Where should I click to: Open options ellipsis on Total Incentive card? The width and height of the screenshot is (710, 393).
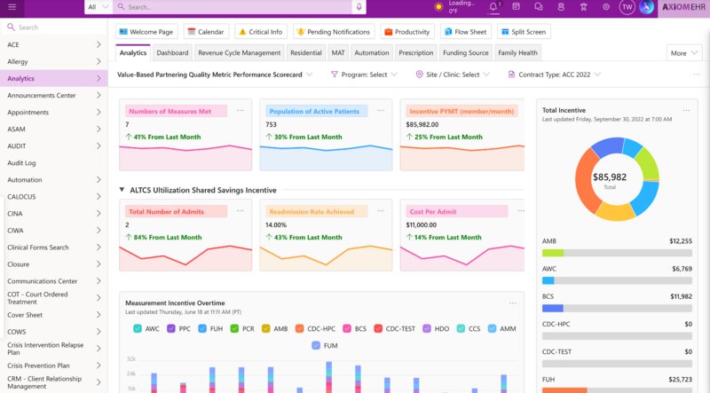pos(686,111)
